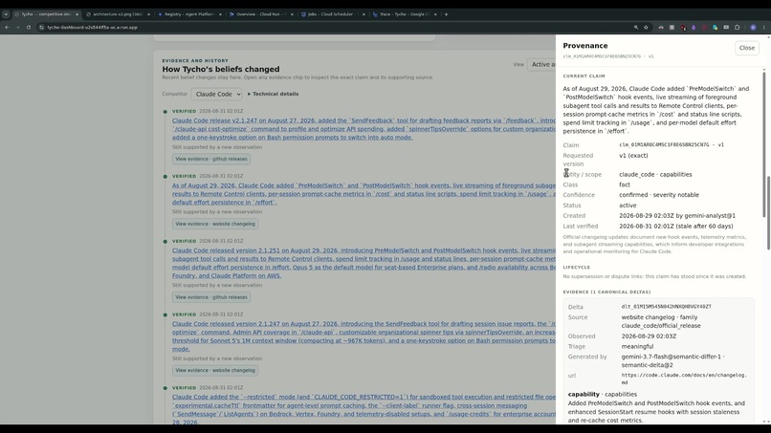Screen dimensions: 771x433
Task: Open claim about version 2.1.251 released August 29
Action: pyautogui.click(x=363, y=263)
